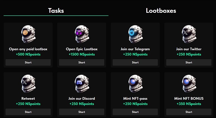Switch to the Tasks tab
This screenshot has width=216, height=118.
56,11
